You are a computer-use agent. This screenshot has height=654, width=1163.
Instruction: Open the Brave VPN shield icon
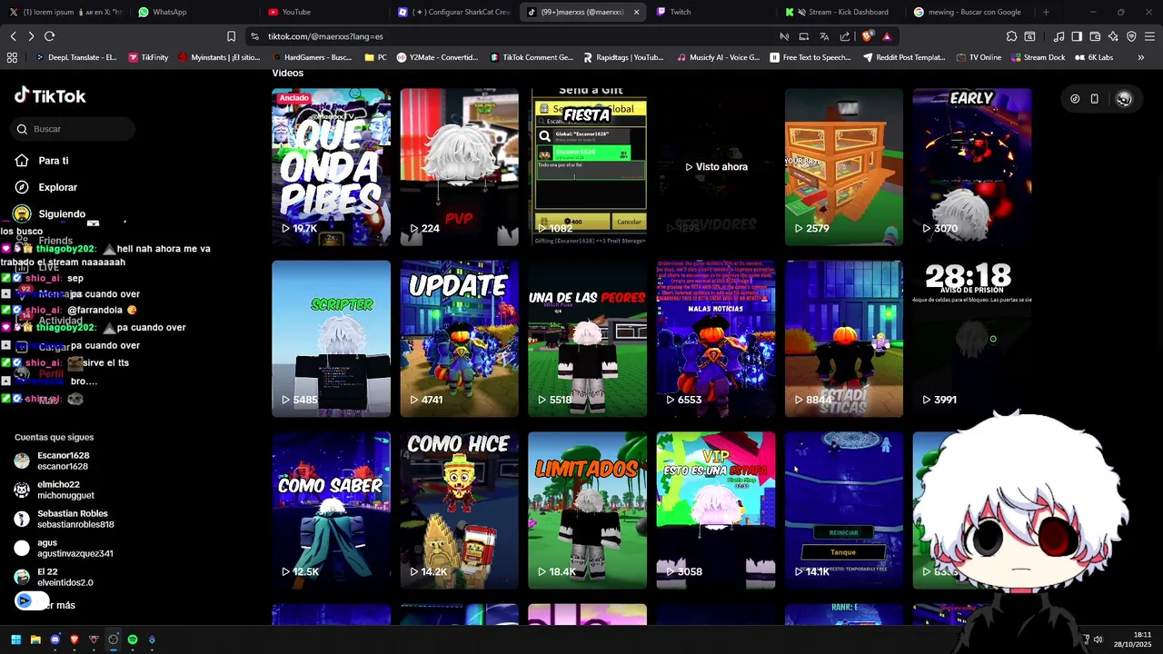click(1131, 36)
